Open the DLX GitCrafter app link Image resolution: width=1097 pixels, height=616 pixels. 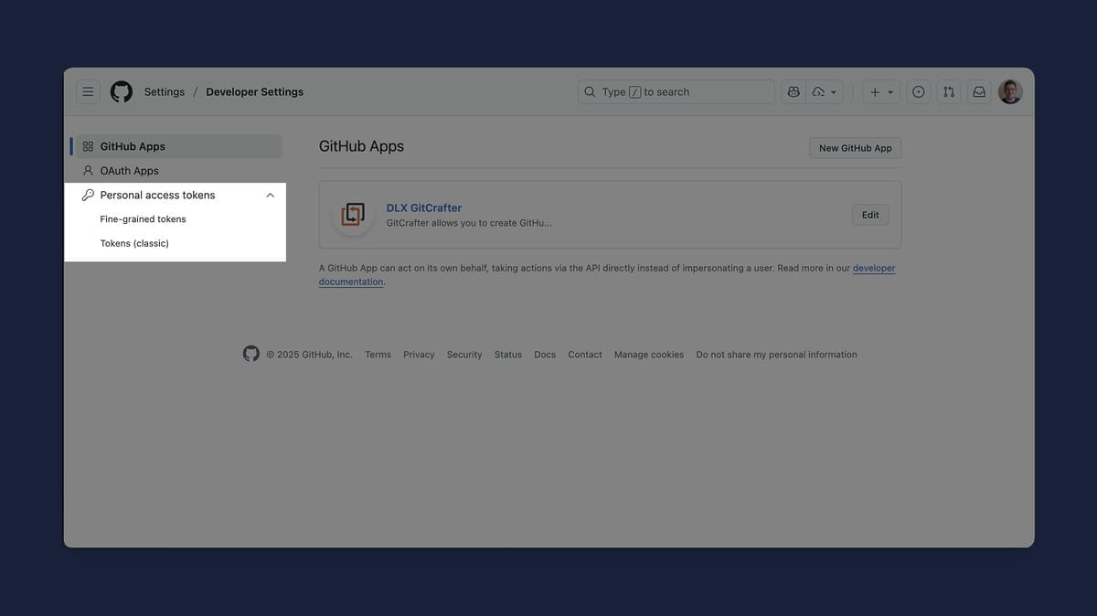pos(423,207)
